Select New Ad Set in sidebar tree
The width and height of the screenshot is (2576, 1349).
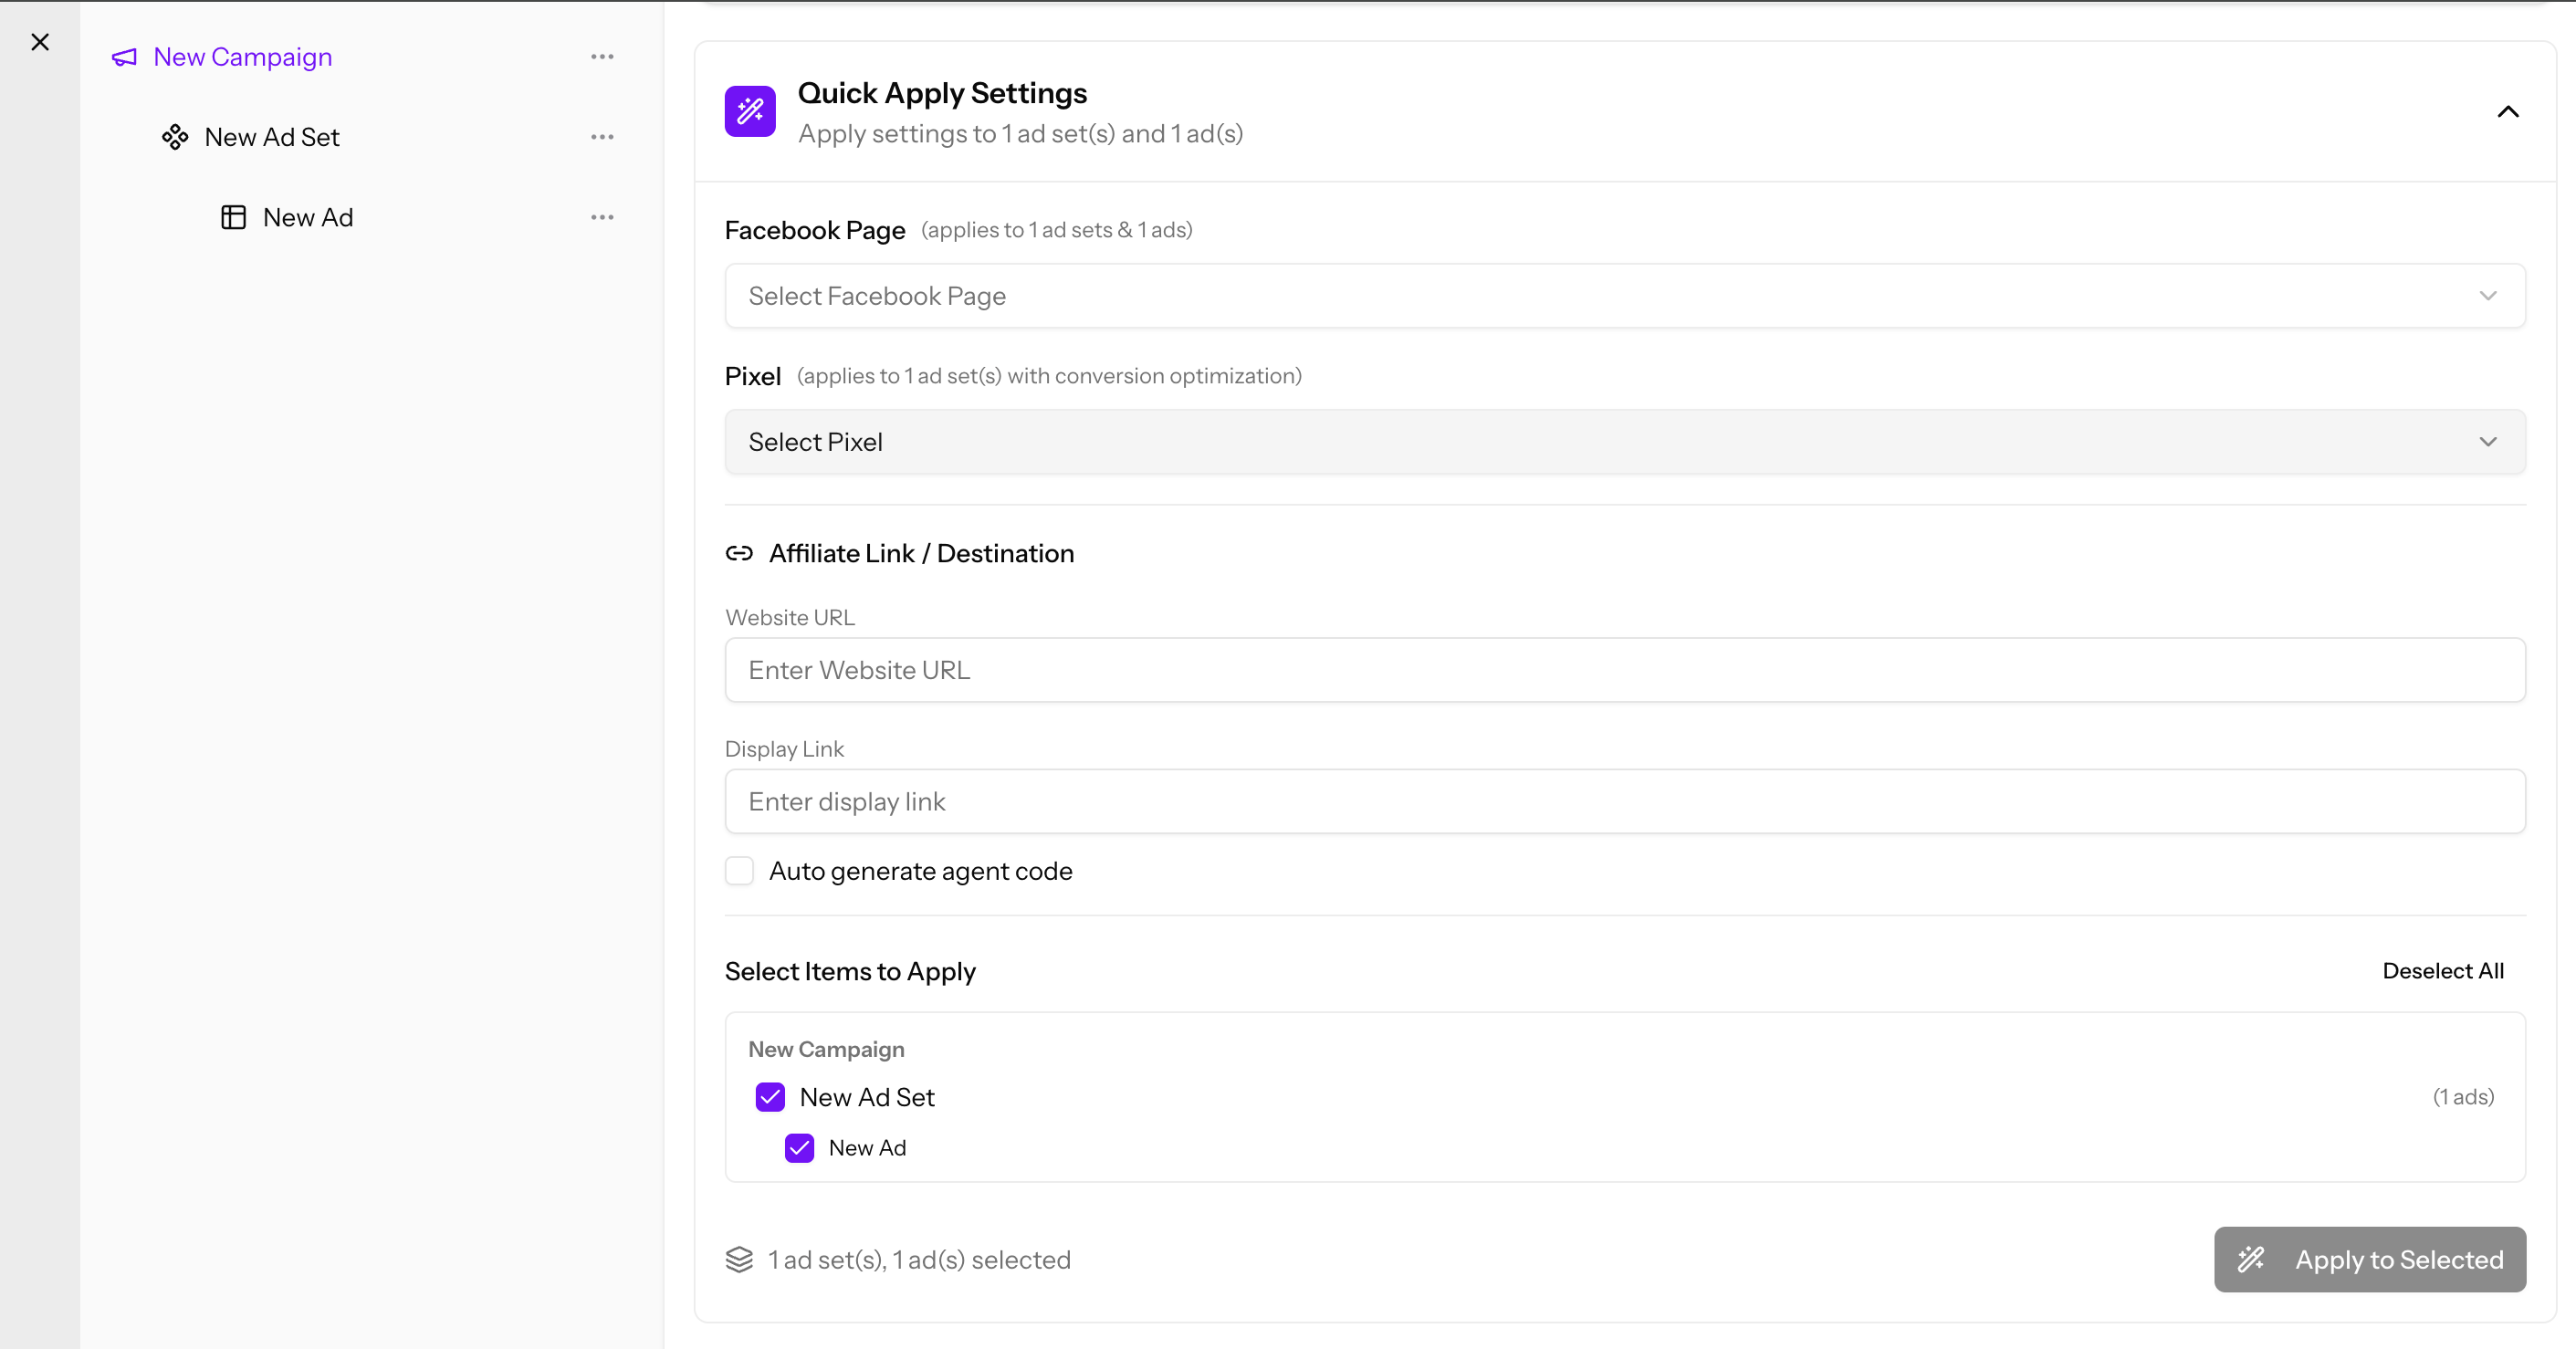tap(272, 137)
